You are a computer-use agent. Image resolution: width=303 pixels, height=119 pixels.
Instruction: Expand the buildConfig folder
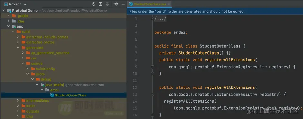click(28, 69)
